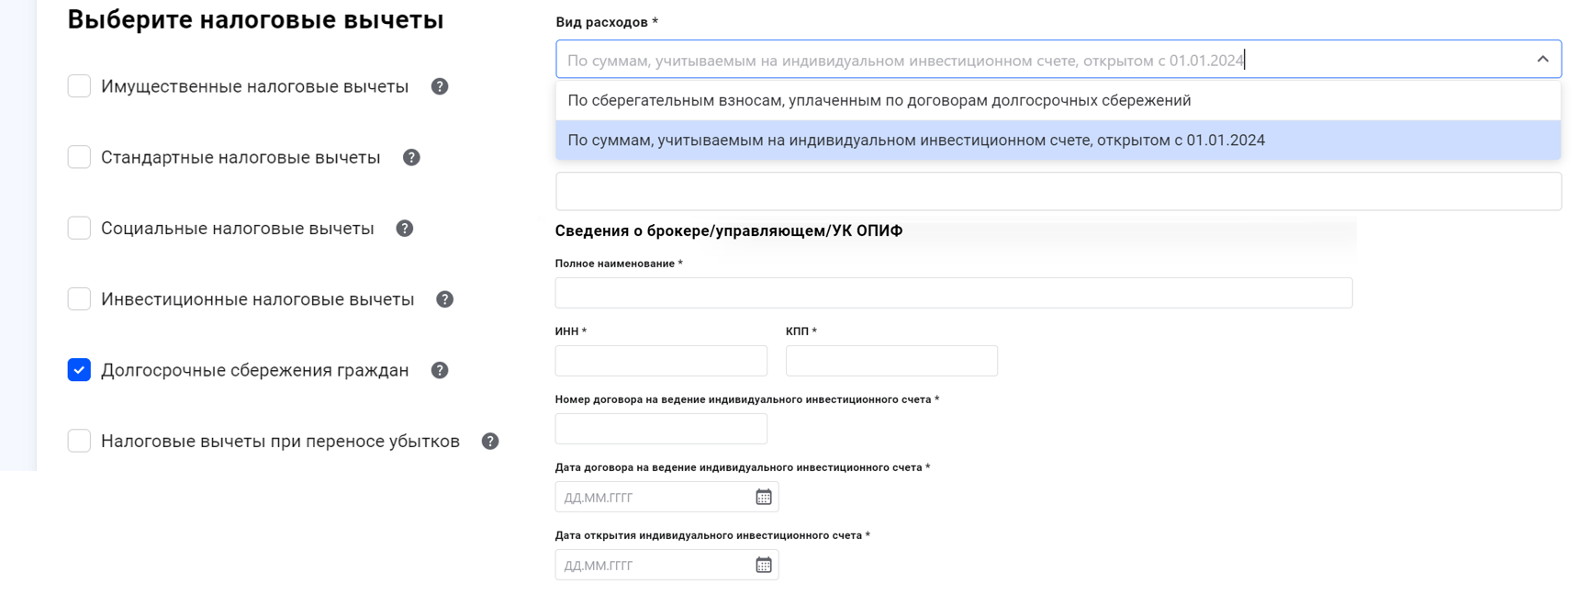Uncheck Долгосрочные сбережения граждан checkbox

(x=80, y=370)
